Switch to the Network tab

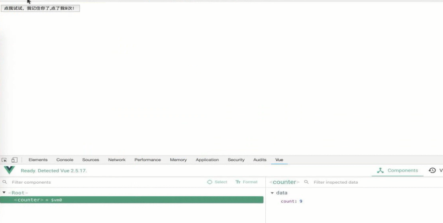116,160
